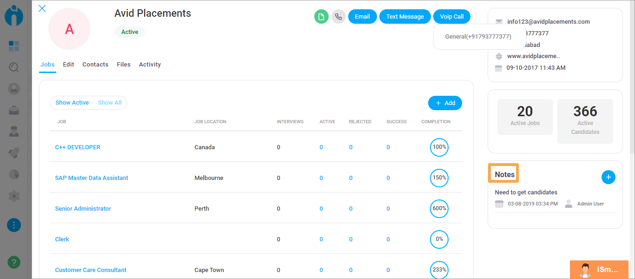Viewport: 635px width, 279px height.
Task: Open the www.avidplaceme.. website link
Action: pyautogui.click(x=533, y=56)
